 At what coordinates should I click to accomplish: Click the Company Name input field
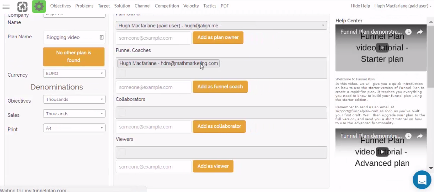74,15
